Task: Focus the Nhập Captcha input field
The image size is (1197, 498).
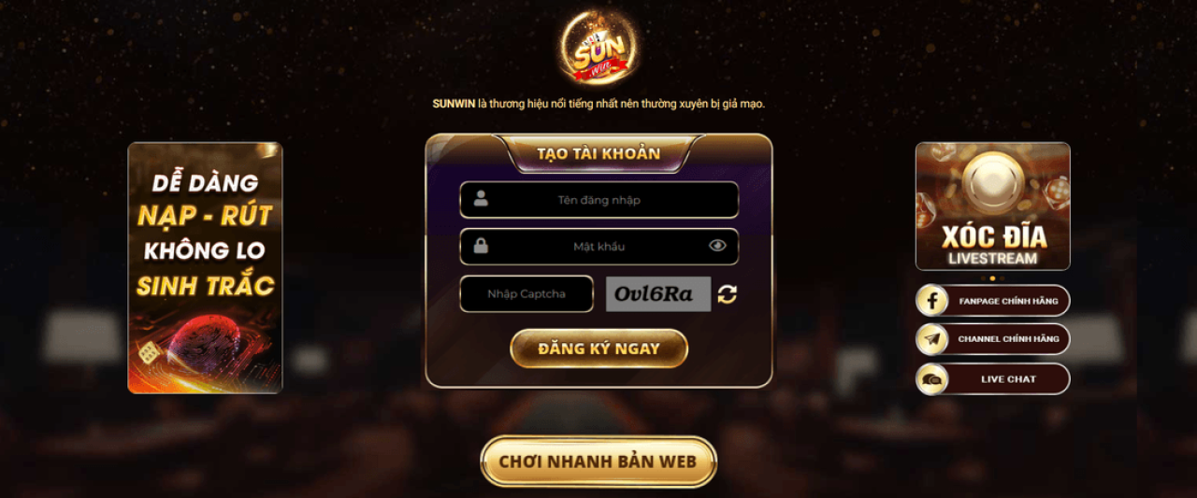Action: pos(526,294)
